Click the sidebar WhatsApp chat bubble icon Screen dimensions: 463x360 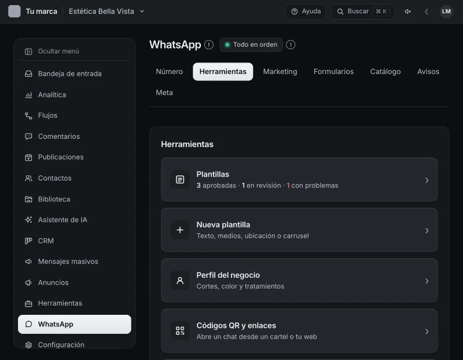coord(28,324)
